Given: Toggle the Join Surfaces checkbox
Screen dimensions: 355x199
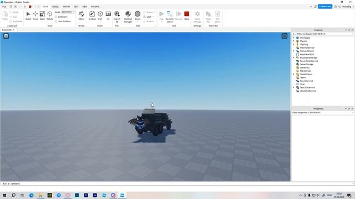Looking at the screenshot, I should pyautogui.click(x=56, y=22).
